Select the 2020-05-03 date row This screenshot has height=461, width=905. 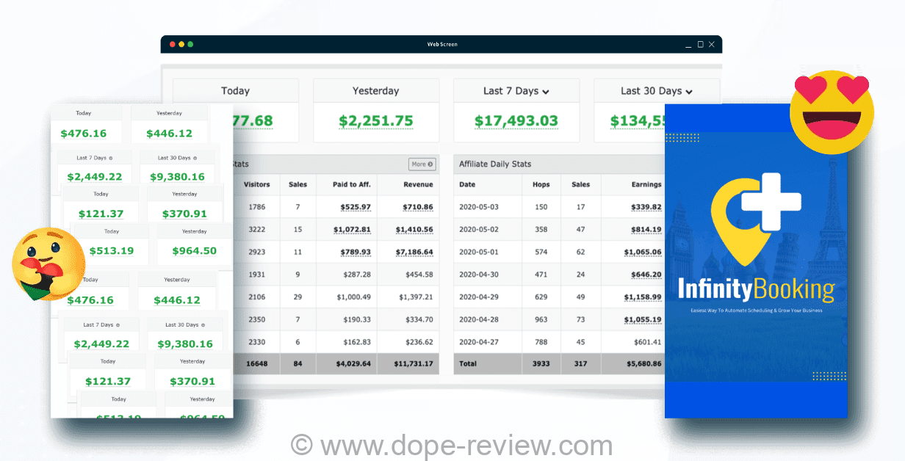(478, 207)
